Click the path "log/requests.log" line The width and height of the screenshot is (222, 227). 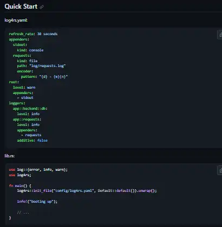[x=41, y=66]
